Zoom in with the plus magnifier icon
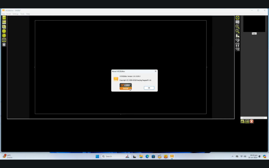 237,27
